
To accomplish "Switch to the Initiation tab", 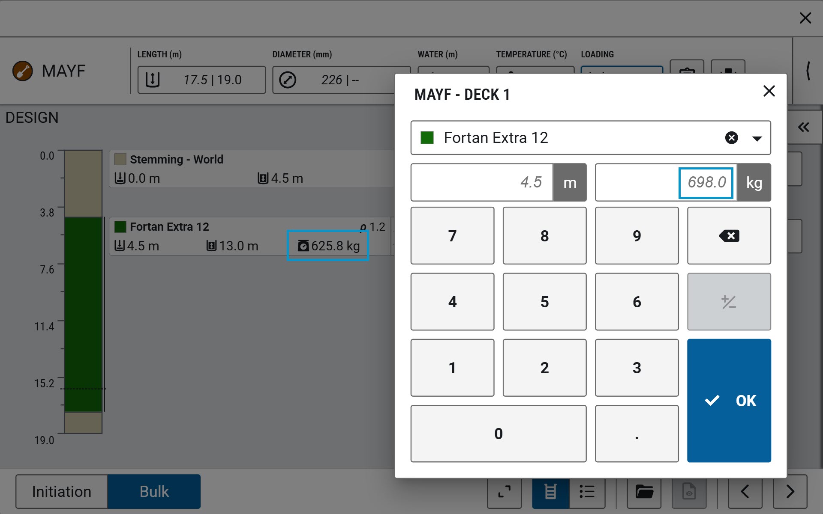I will point(62,491).
